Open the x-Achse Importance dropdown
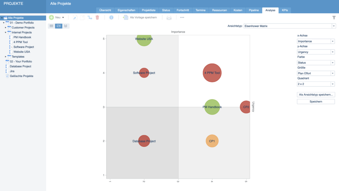 pos(316,41)
